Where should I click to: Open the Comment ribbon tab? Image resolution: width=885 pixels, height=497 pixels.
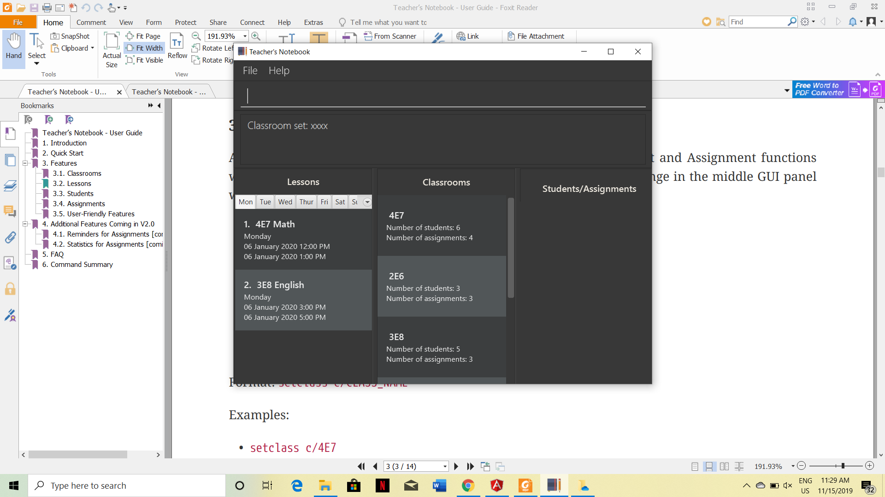pos(91,22)
